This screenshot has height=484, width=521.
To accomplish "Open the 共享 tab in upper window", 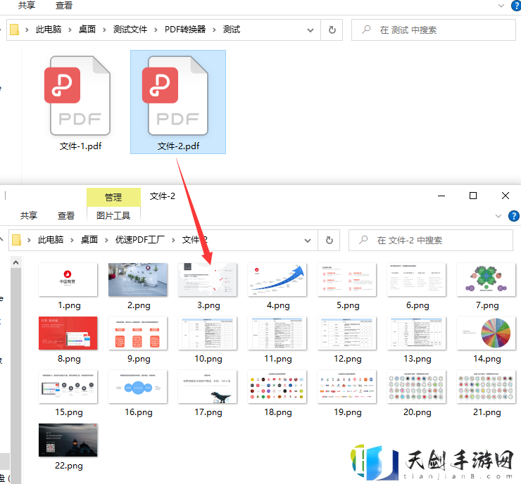I will tap(27, 6).
